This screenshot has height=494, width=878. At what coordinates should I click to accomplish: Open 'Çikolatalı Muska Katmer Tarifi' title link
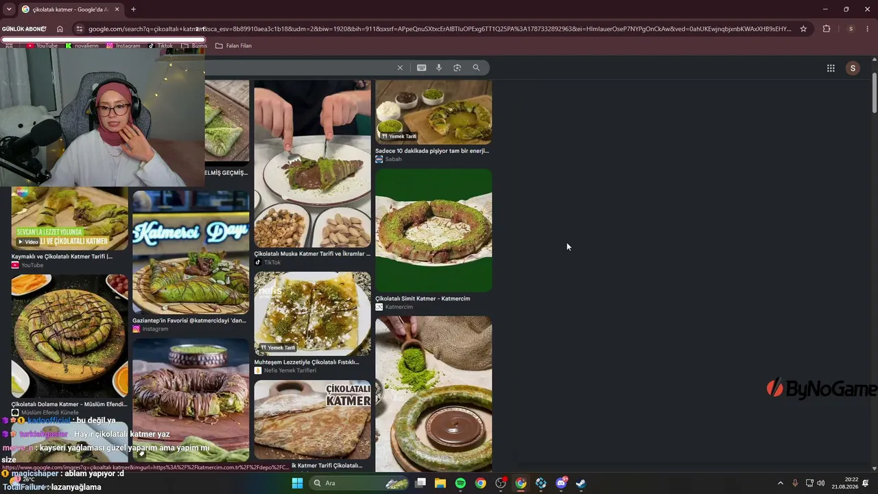[312, 254]
